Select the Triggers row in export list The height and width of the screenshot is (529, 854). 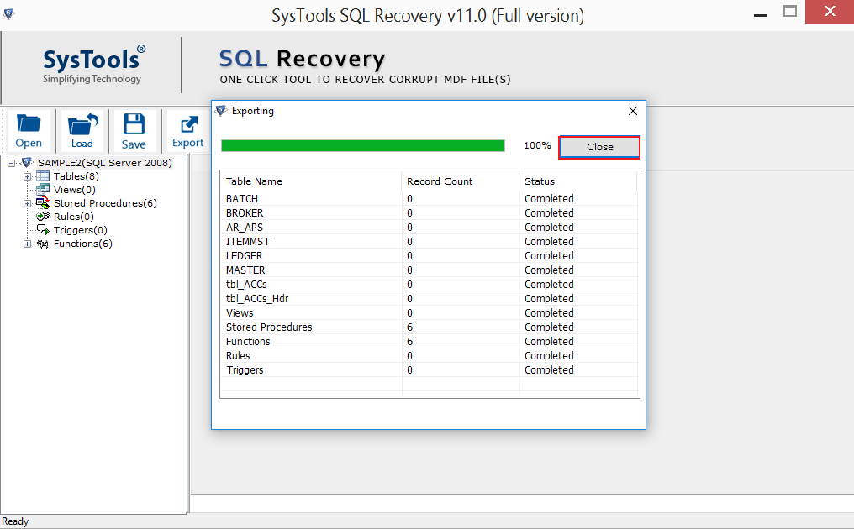click(430, 370)
